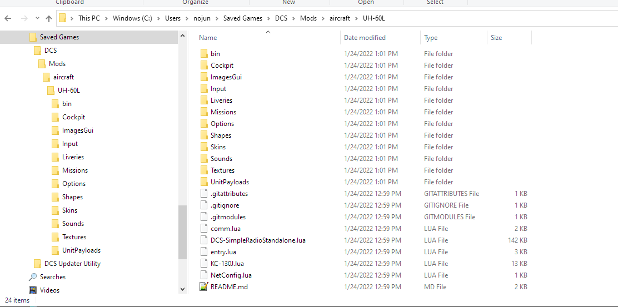Image resolution: width=618 pixels, height=307 pixels.
Task: Select 'Cockpit' in navigation tree
Action: click(74, 117)
